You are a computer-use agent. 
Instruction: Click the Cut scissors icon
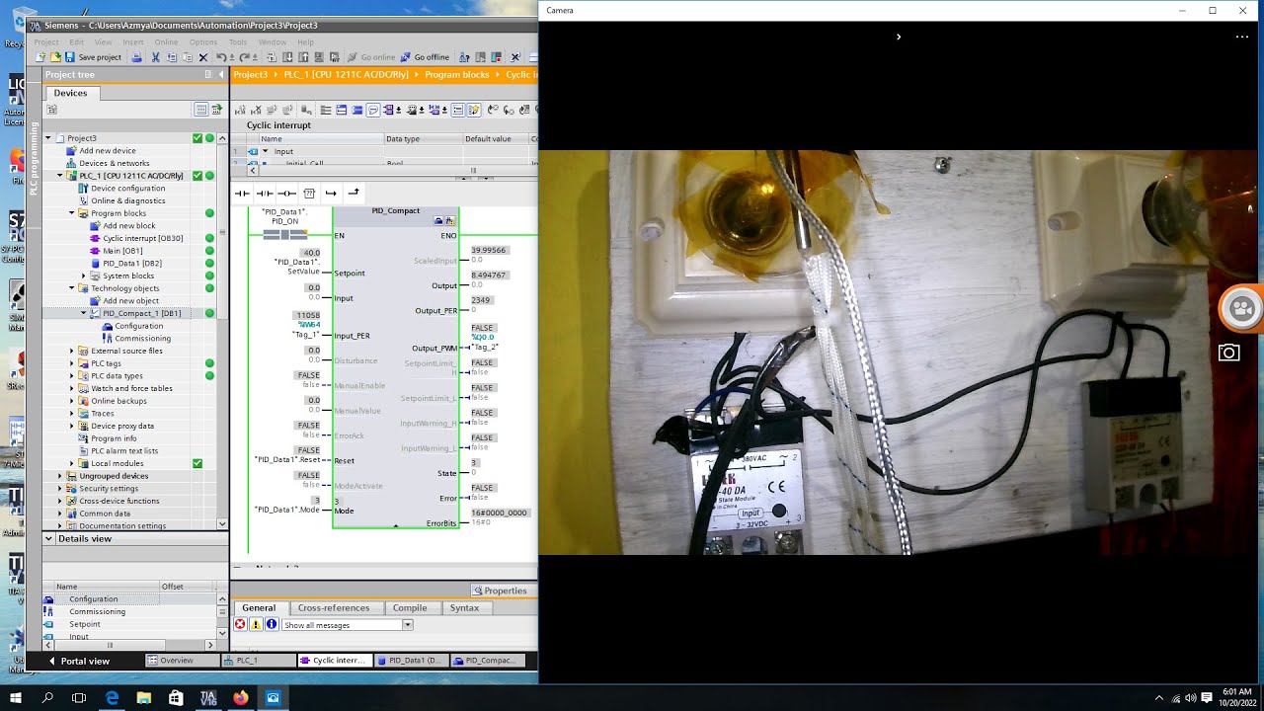coord(155,57)
